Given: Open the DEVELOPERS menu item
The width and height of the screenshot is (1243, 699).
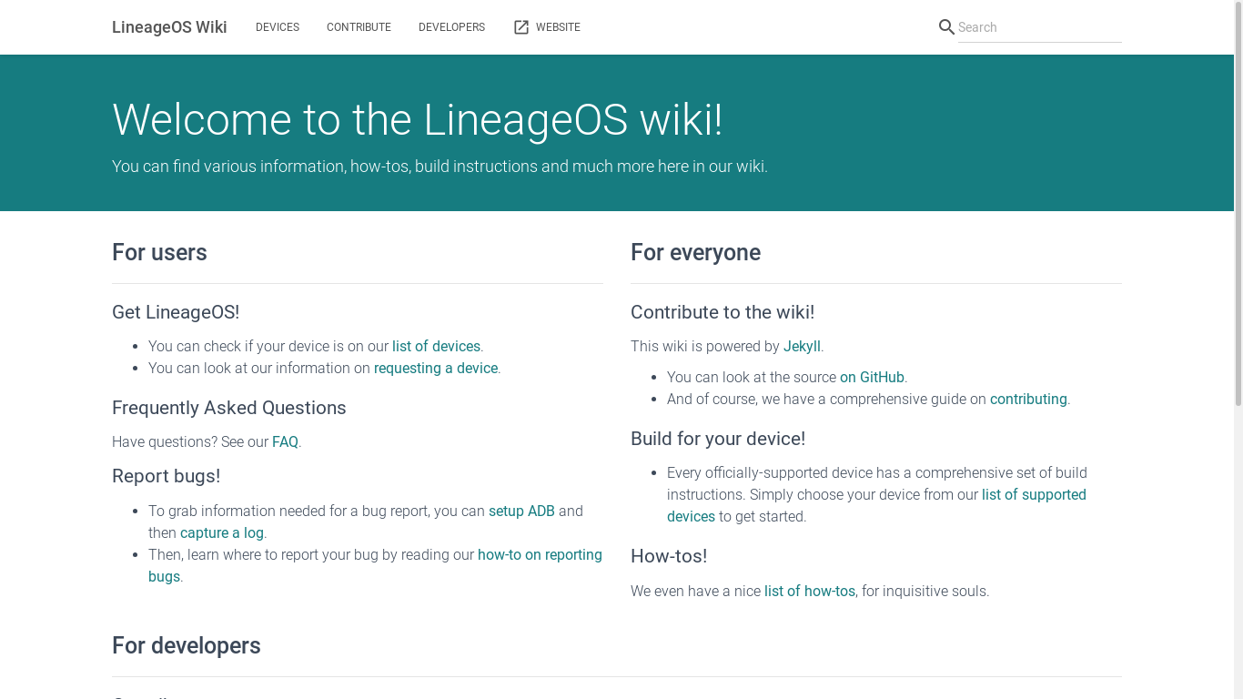Looking at the screenshot, I should (451, 27).
